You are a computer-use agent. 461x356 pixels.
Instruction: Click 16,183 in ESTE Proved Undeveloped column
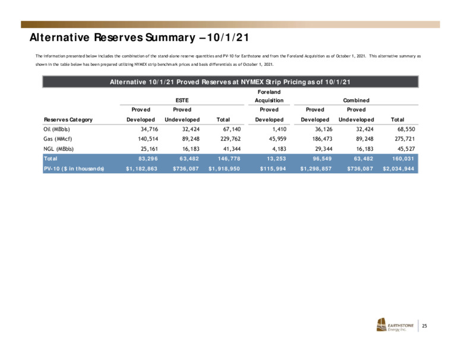191,148
